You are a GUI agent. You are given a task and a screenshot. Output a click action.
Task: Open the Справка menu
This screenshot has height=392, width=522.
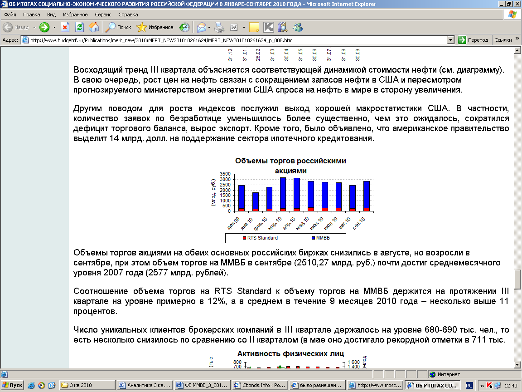[128, 15]
